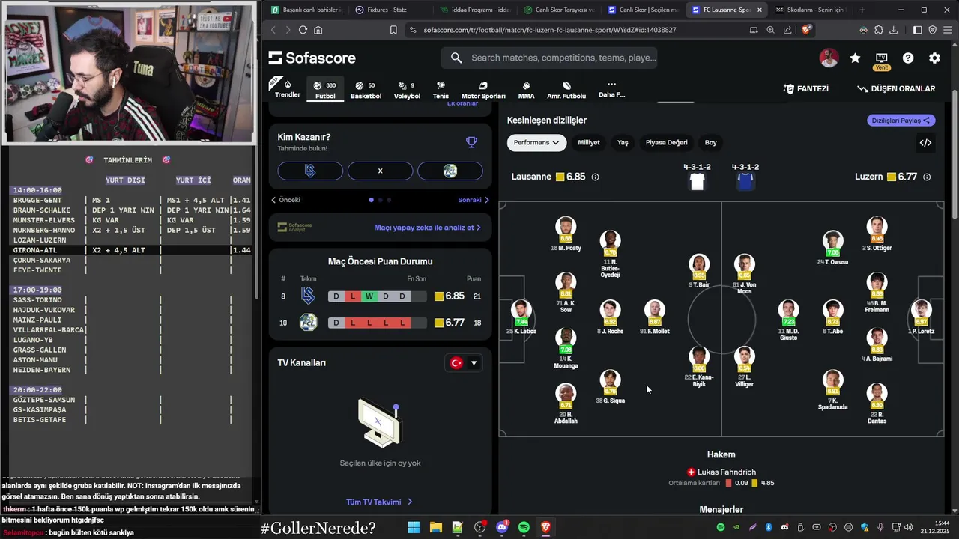Screen dimensions: 959x539
Task: Reload the page in browser
Action: [303, 30]
